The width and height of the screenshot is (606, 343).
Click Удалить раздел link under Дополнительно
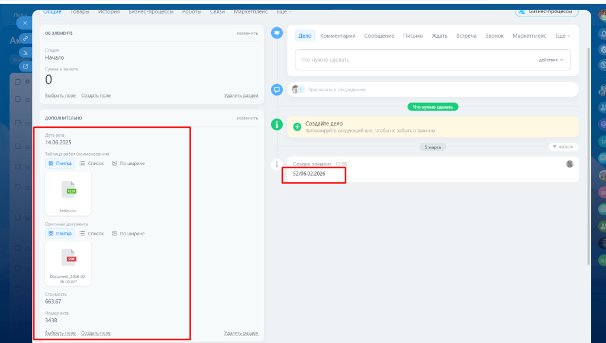click(x=241, y=333)
